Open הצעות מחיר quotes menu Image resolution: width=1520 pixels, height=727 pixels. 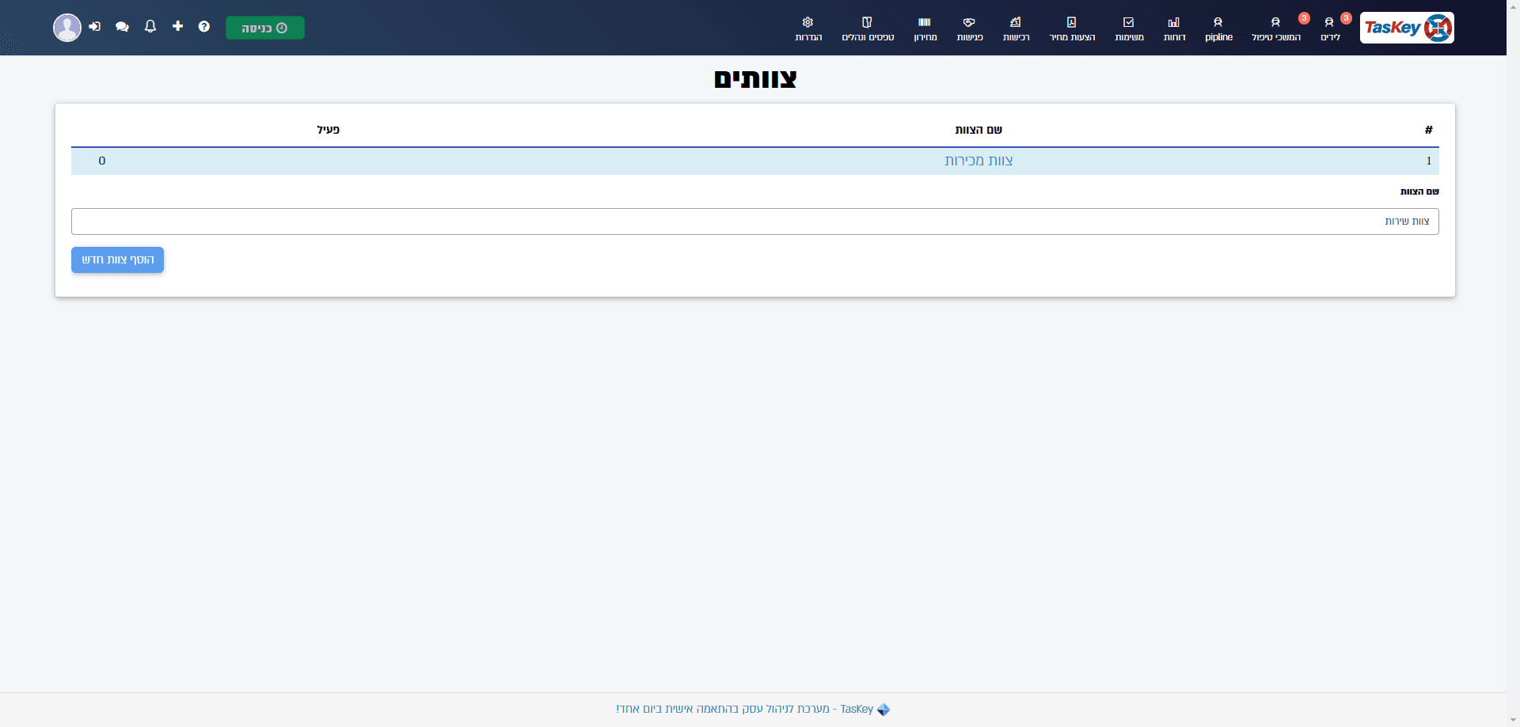pyautogui.click(x=1072, y=29)
